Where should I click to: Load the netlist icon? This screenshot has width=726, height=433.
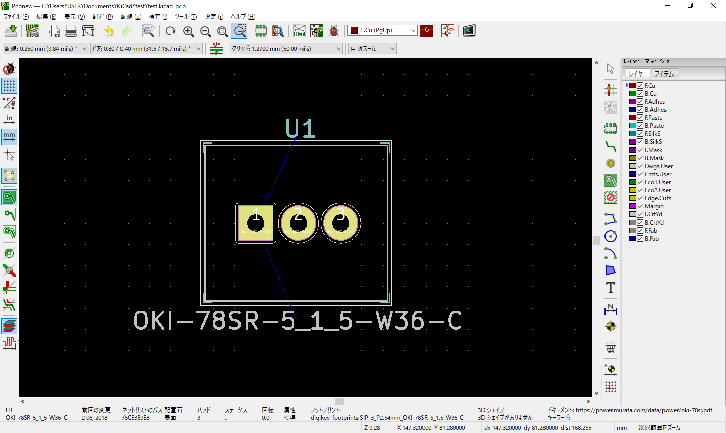tap(299, 31)
